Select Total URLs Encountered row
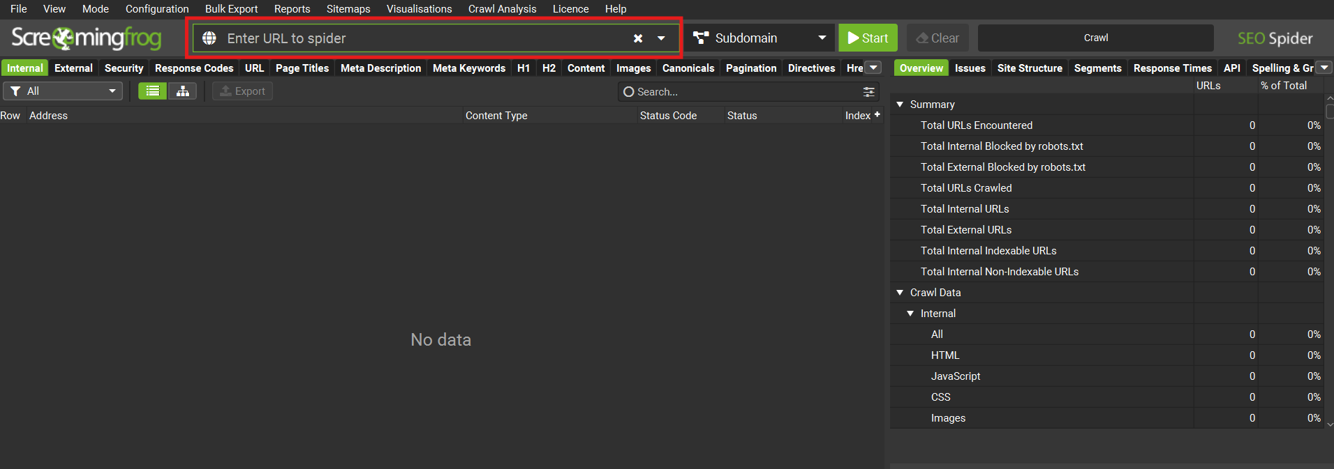 click(1107, 125)
